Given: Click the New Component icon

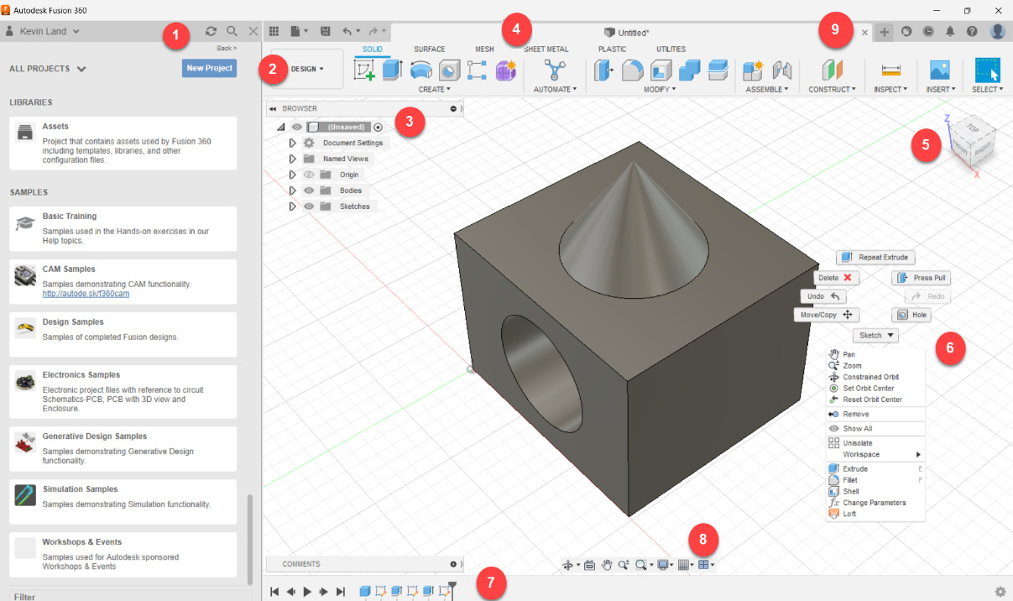Looking at the screenshot, I should [x=753, y=71].
